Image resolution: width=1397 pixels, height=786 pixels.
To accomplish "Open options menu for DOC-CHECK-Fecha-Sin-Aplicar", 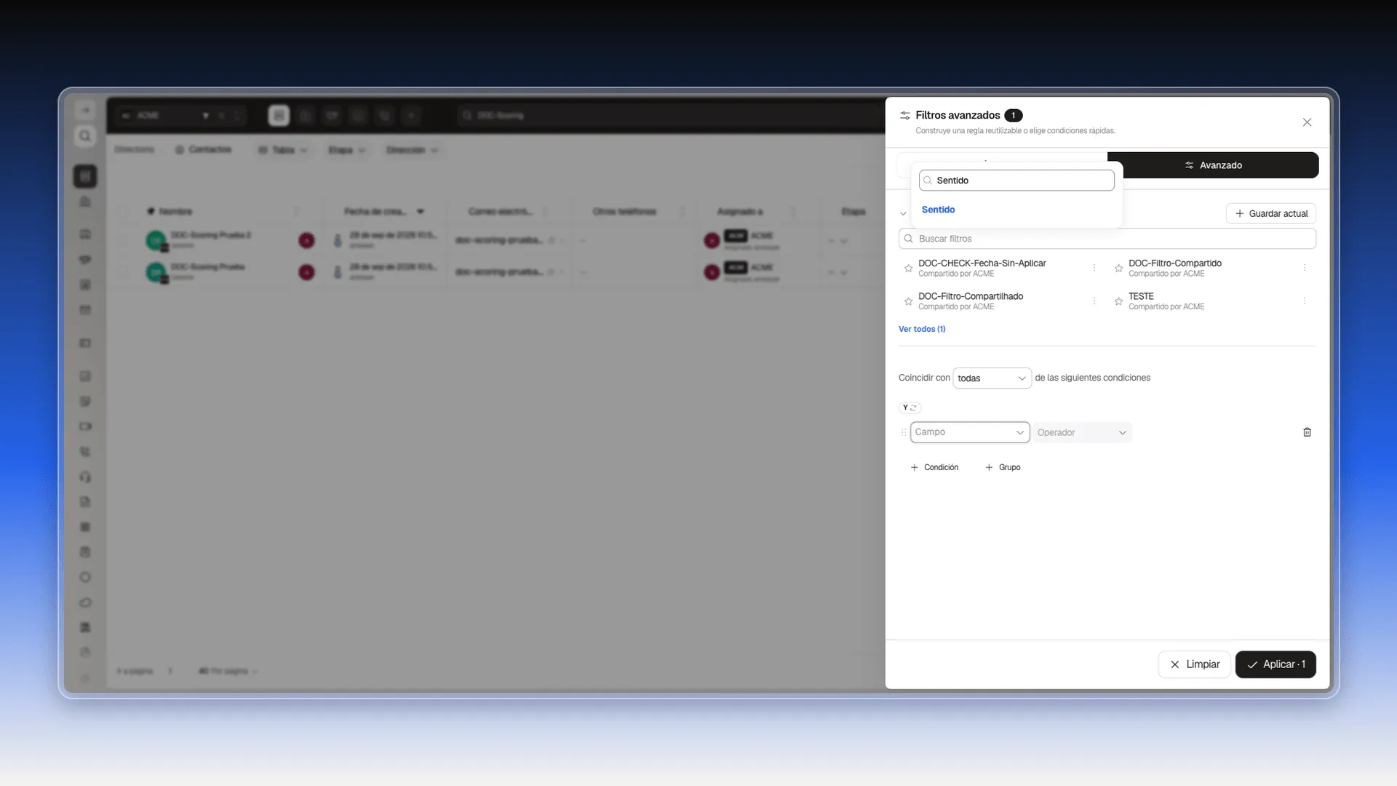I will 1094,268.
